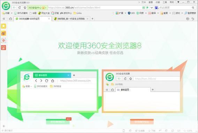Click the status bar phone icon
Screen dimensions: 198x133
pos(124,131)
